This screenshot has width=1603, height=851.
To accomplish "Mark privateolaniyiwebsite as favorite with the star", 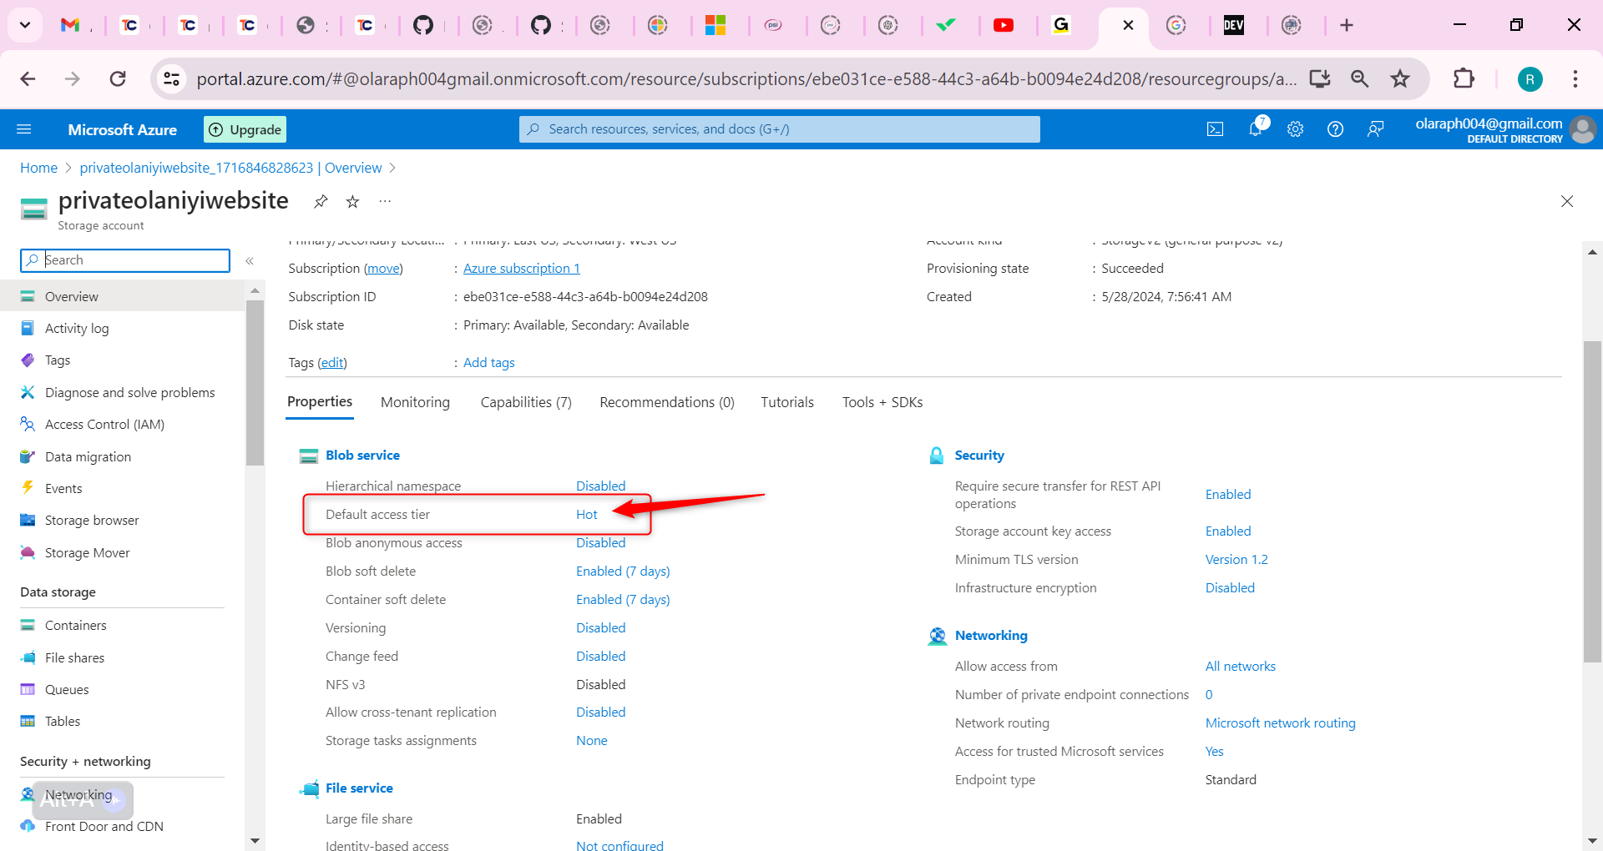I will tap(352, 201).
